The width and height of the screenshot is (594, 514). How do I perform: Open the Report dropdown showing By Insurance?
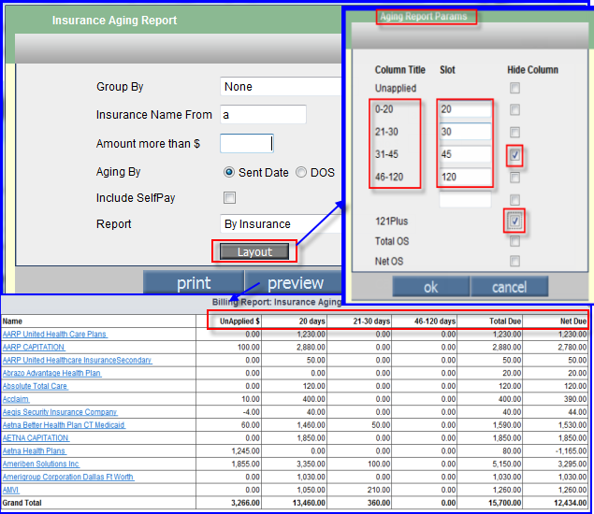pos(281,224)
